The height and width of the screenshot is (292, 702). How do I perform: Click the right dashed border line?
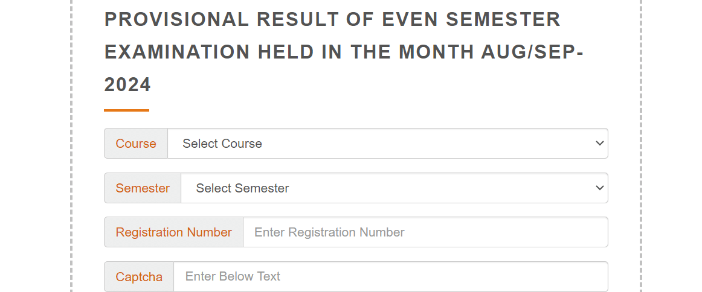click(640, 146)
